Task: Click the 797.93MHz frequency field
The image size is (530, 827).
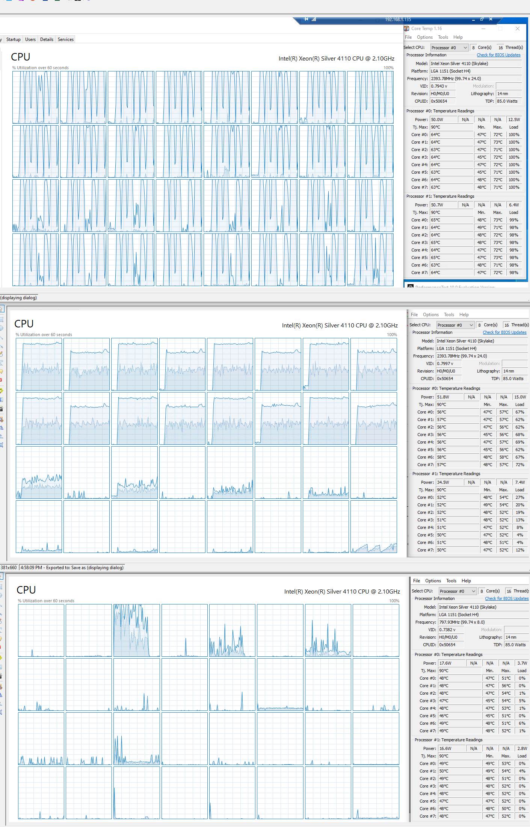Action: pyautogui.click(x=484, y=622)
